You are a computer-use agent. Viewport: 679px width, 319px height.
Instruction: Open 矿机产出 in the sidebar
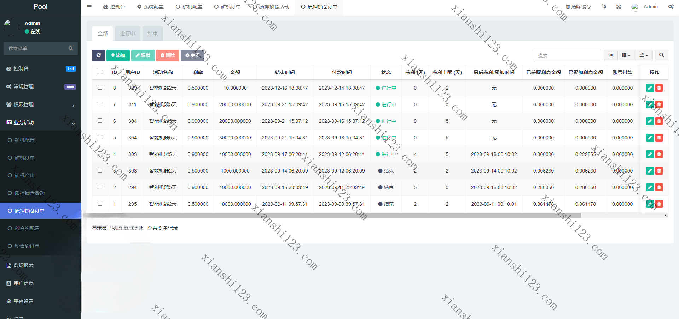click(x=41, y=175)
